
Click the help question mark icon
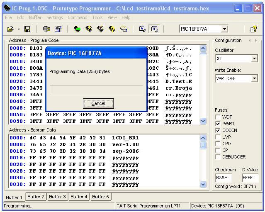[x=253, y=29]
